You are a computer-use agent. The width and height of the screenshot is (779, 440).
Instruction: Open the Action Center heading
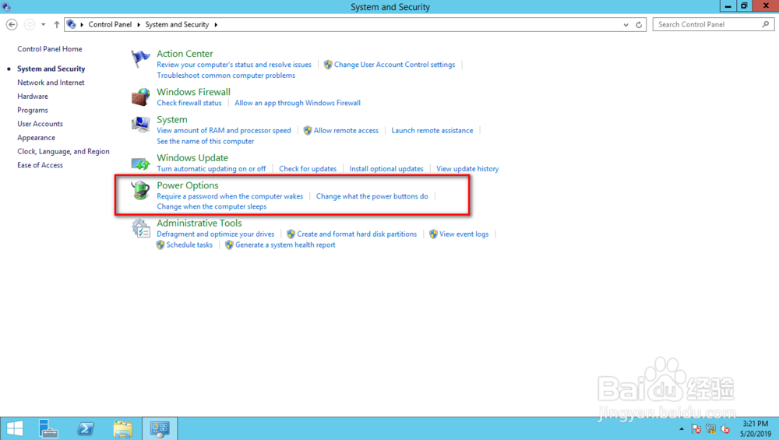click(x=185, y=54)
